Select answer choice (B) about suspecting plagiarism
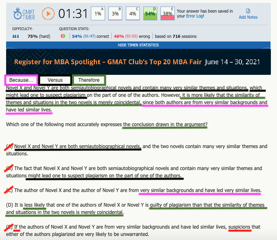Screen dimensions: 277x240 pos(134,172)
